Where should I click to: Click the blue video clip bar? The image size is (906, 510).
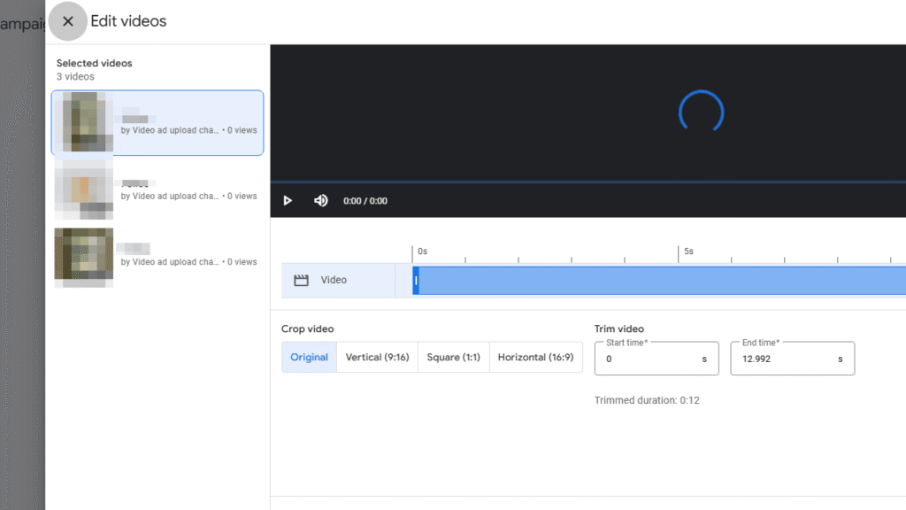click(x=619, y=280)
